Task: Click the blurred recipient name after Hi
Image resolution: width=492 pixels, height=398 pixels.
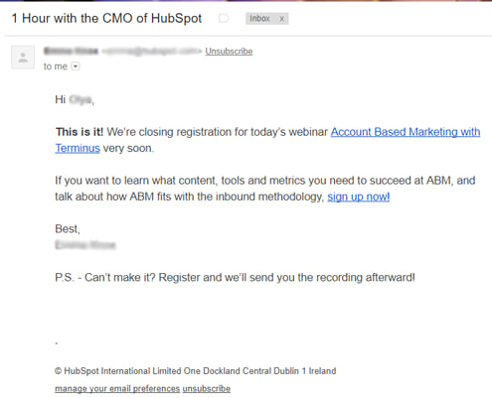Action: [x=82, y=99]
